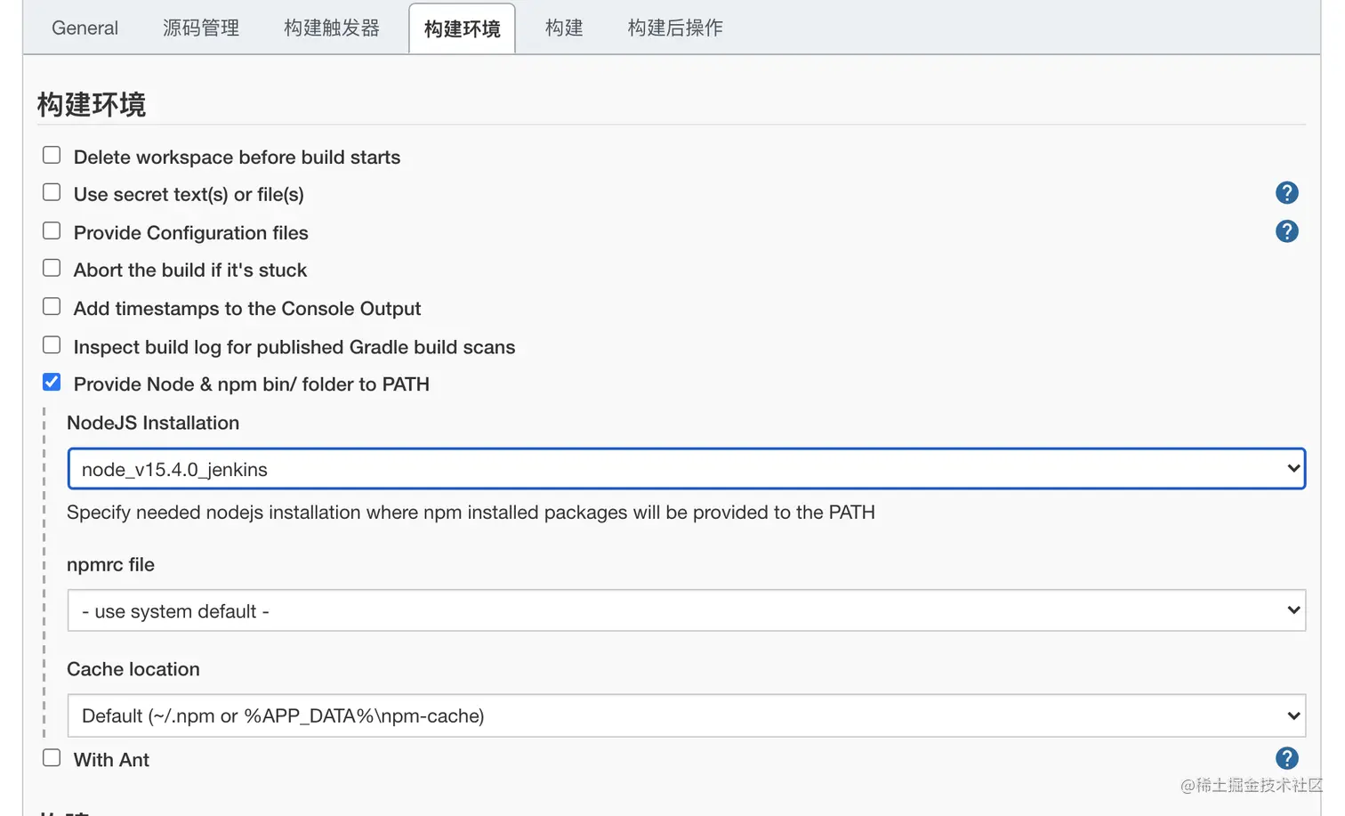Open the 构建后操作 tab

coord(675,28)
